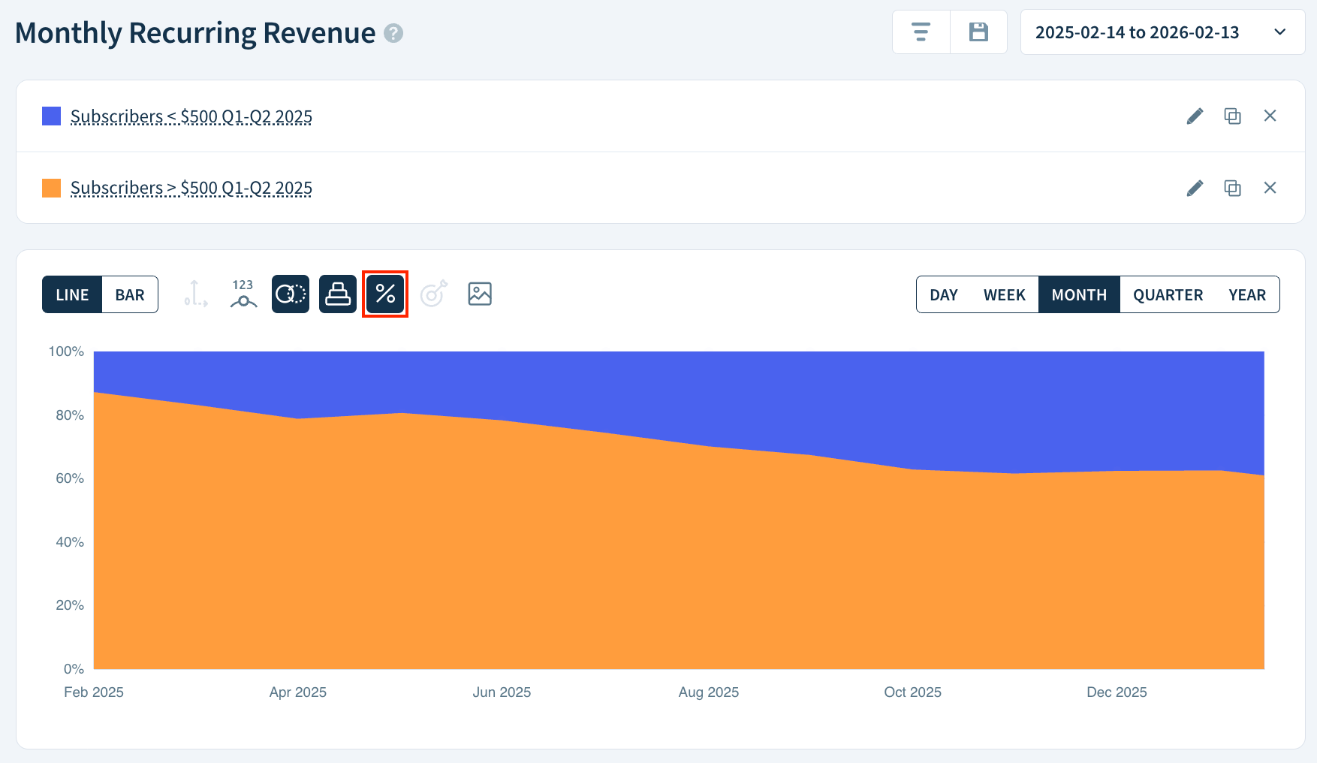Open the filters panel

(x=921, y=32)
